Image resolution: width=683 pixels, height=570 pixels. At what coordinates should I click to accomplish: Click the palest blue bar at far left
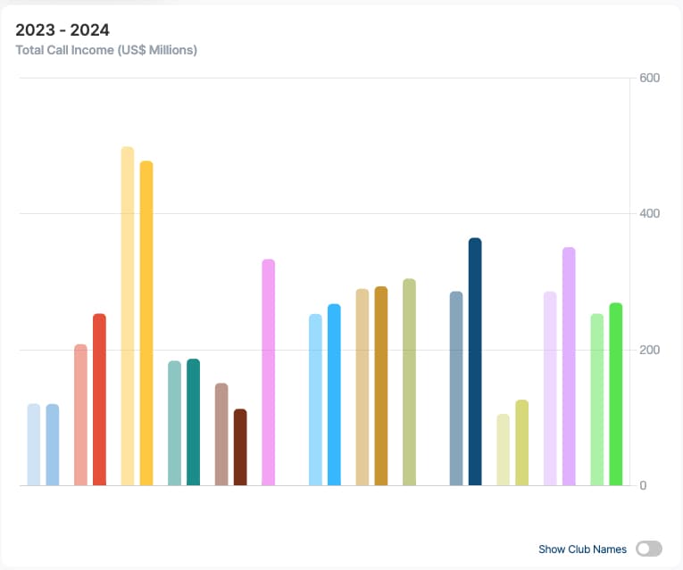(x=34, y=445)
